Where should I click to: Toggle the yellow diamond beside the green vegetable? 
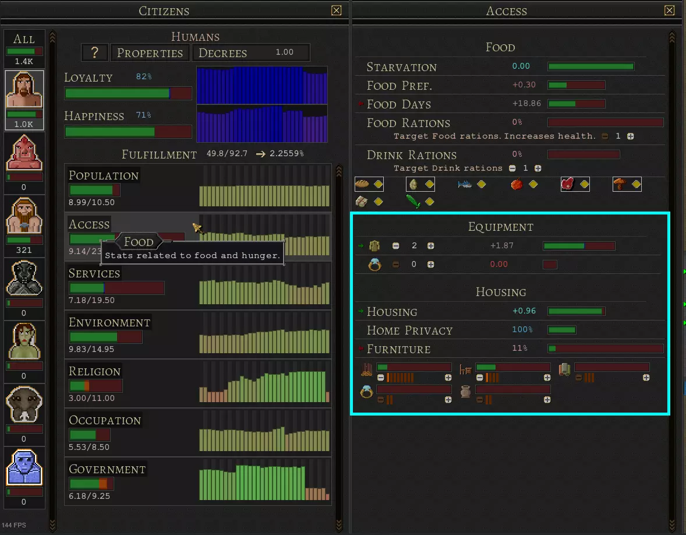click(430, 202)
